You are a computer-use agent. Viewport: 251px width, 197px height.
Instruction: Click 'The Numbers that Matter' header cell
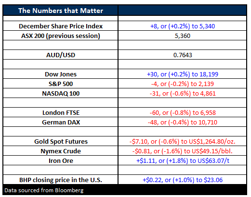click(61, 11)
